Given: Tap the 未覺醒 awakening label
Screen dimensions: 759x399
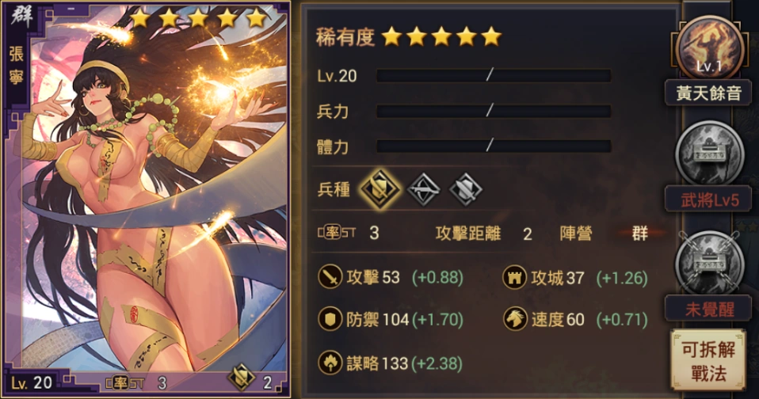Looking at the screenshot, I should coord(708,309).
